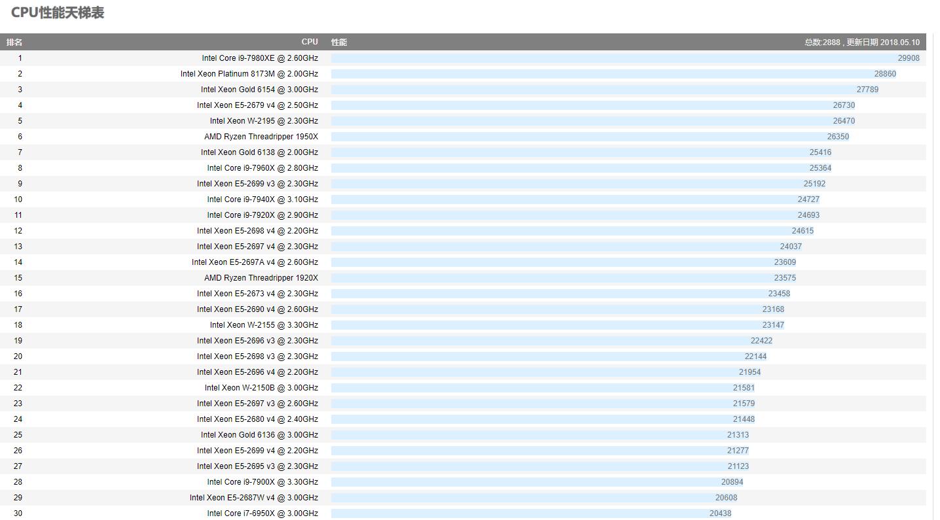The width and height of the screenshot is (940, 520).
Task: Select AMD Ryzen Threadripper 1950X
Action: click(261, 137)
